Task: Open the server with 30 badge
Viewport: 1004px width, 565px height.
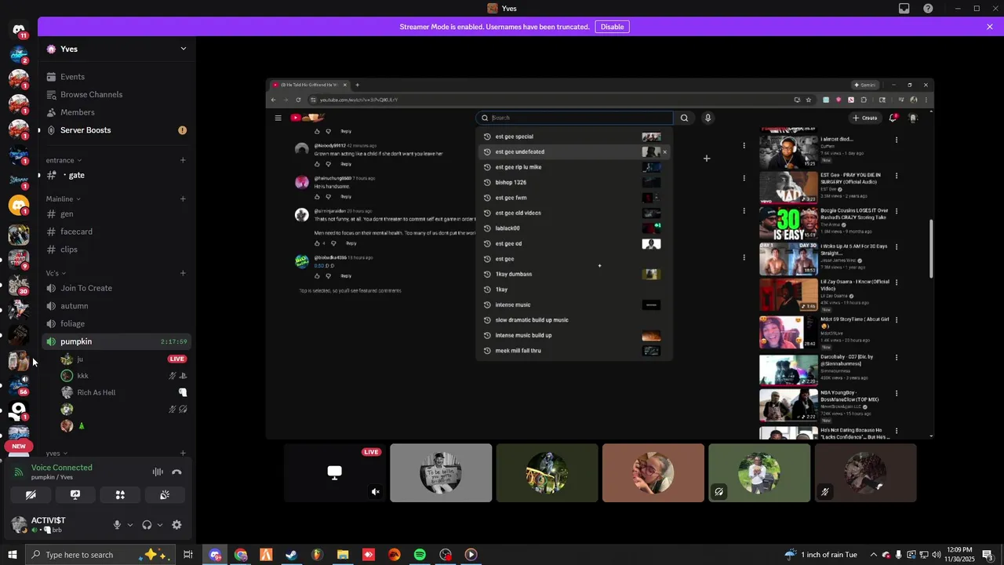Action: click(19, 284)
